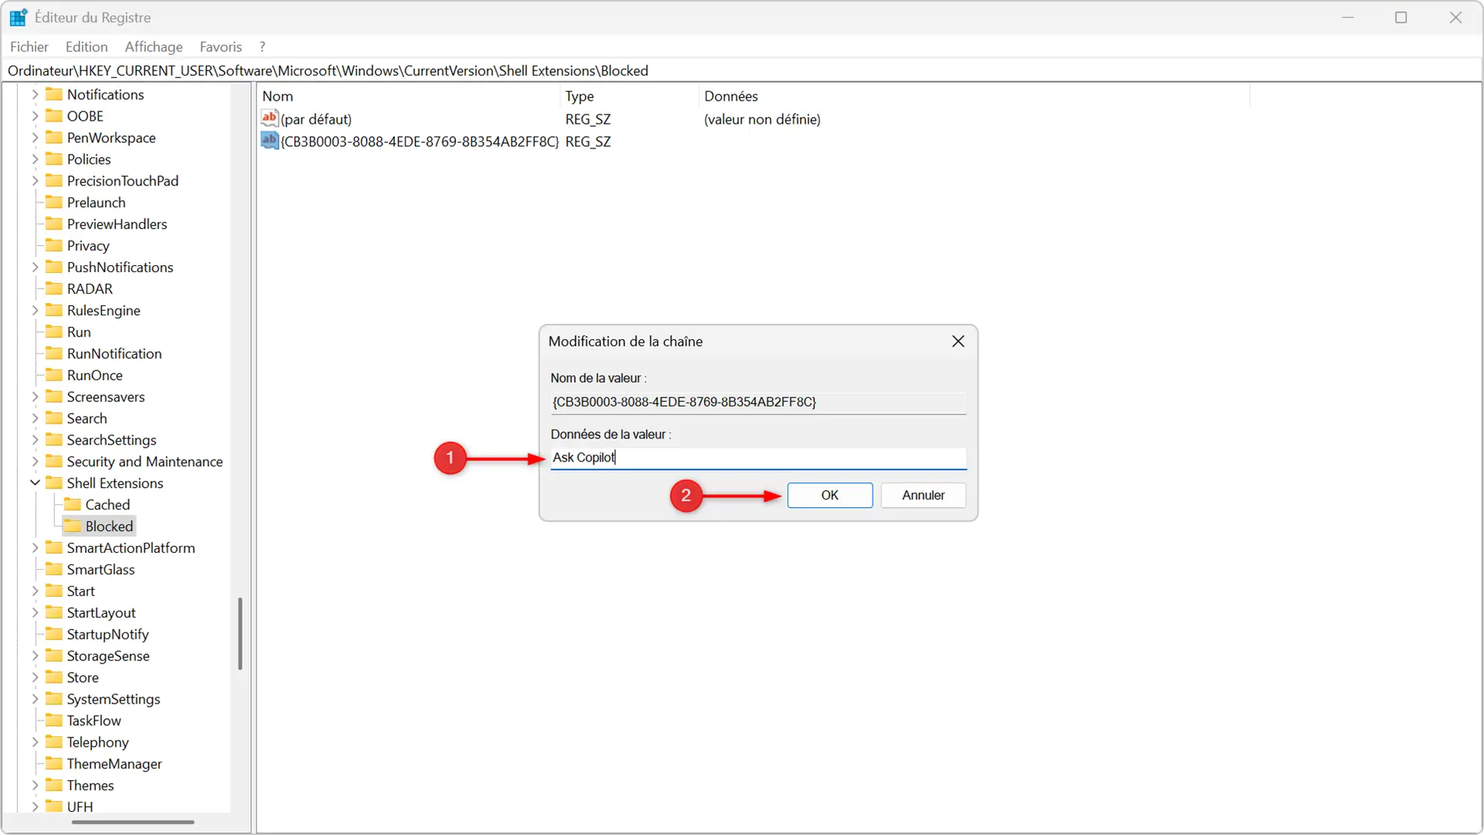Click the Run folder icon
Image resolution: width=1484 pixels, height=835 pixels.
(x=54, y=332)
